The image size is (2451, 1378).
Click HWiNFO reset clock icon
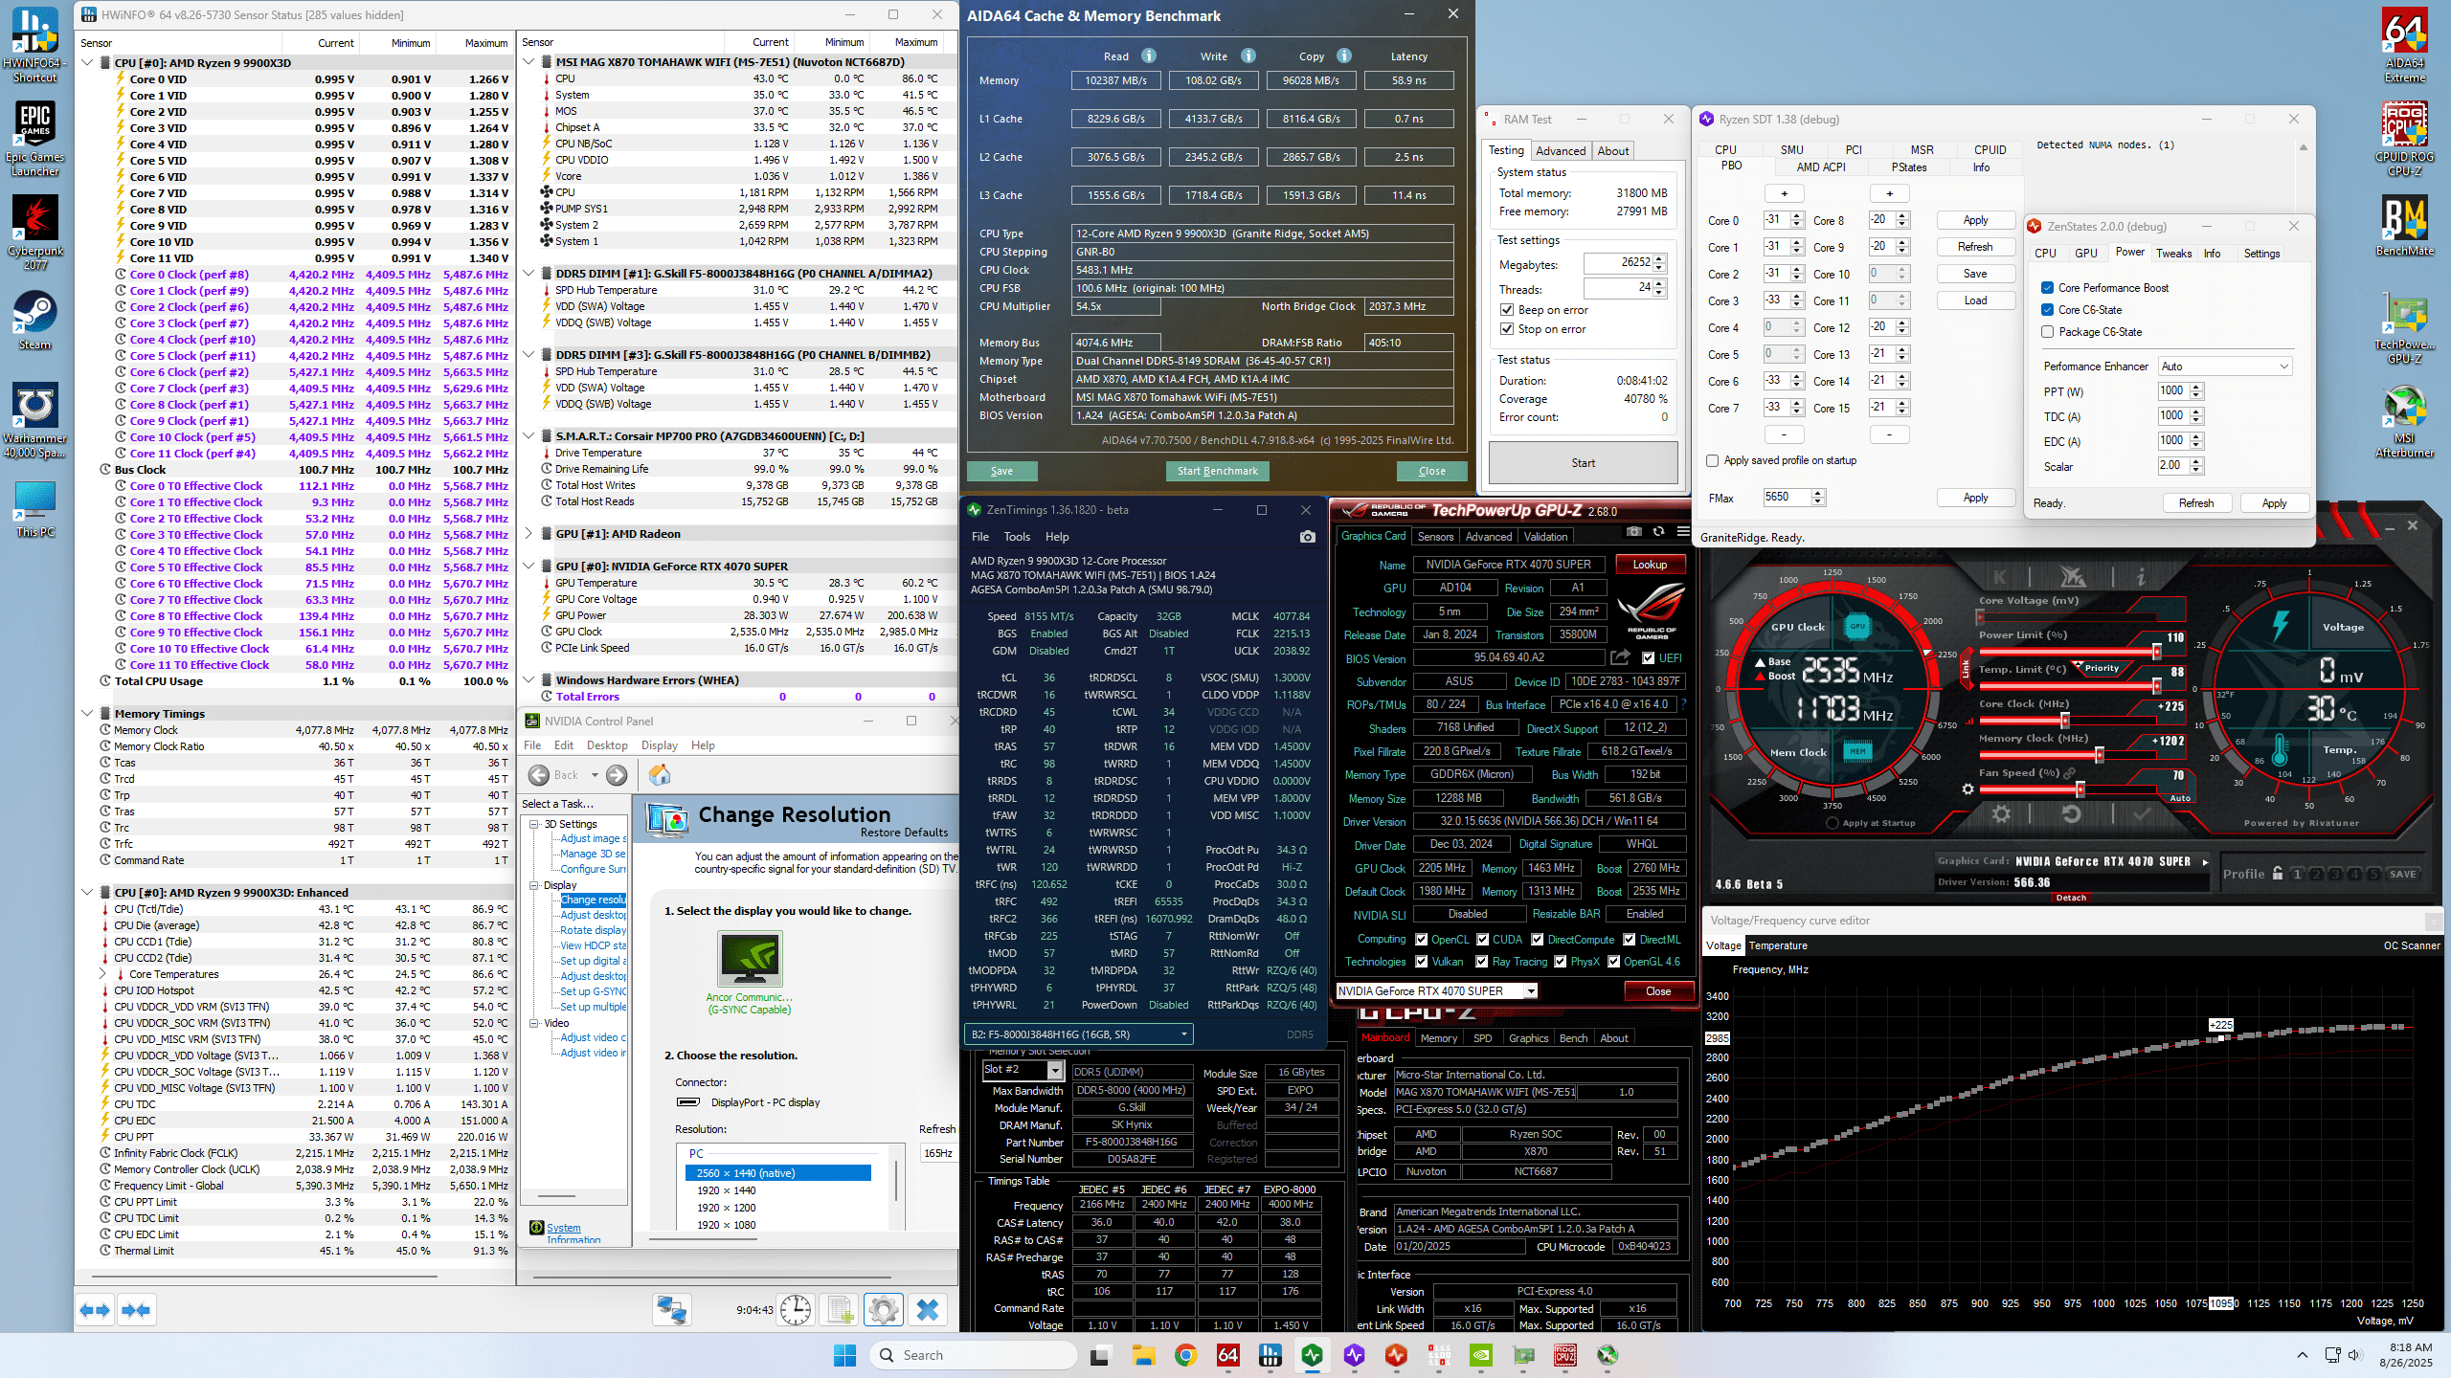[x=796, y=1310]
